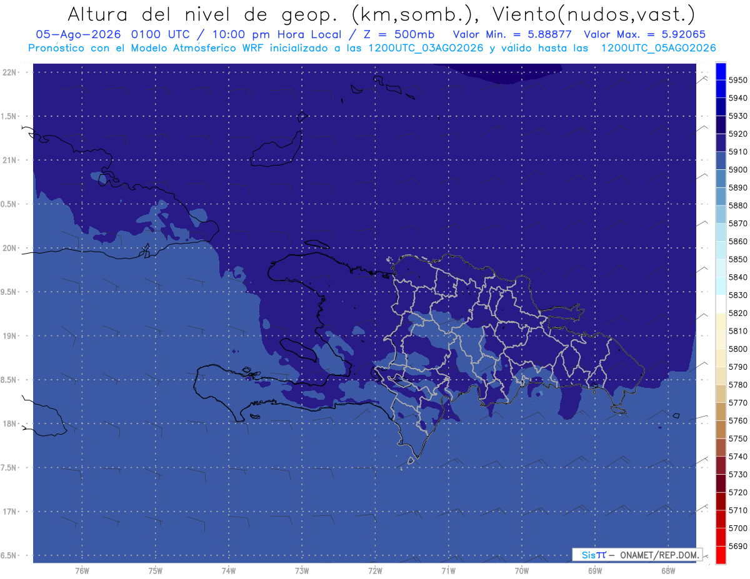This screenshot has width=750, height=579.
Task: Click the '5780' colorbar label
Action: (737, 385)
